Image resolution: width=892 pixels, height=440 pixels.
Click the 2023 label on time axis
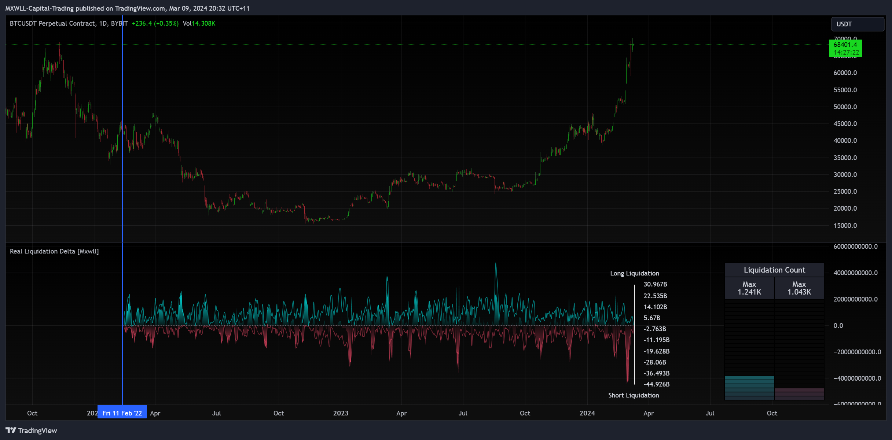341,413
